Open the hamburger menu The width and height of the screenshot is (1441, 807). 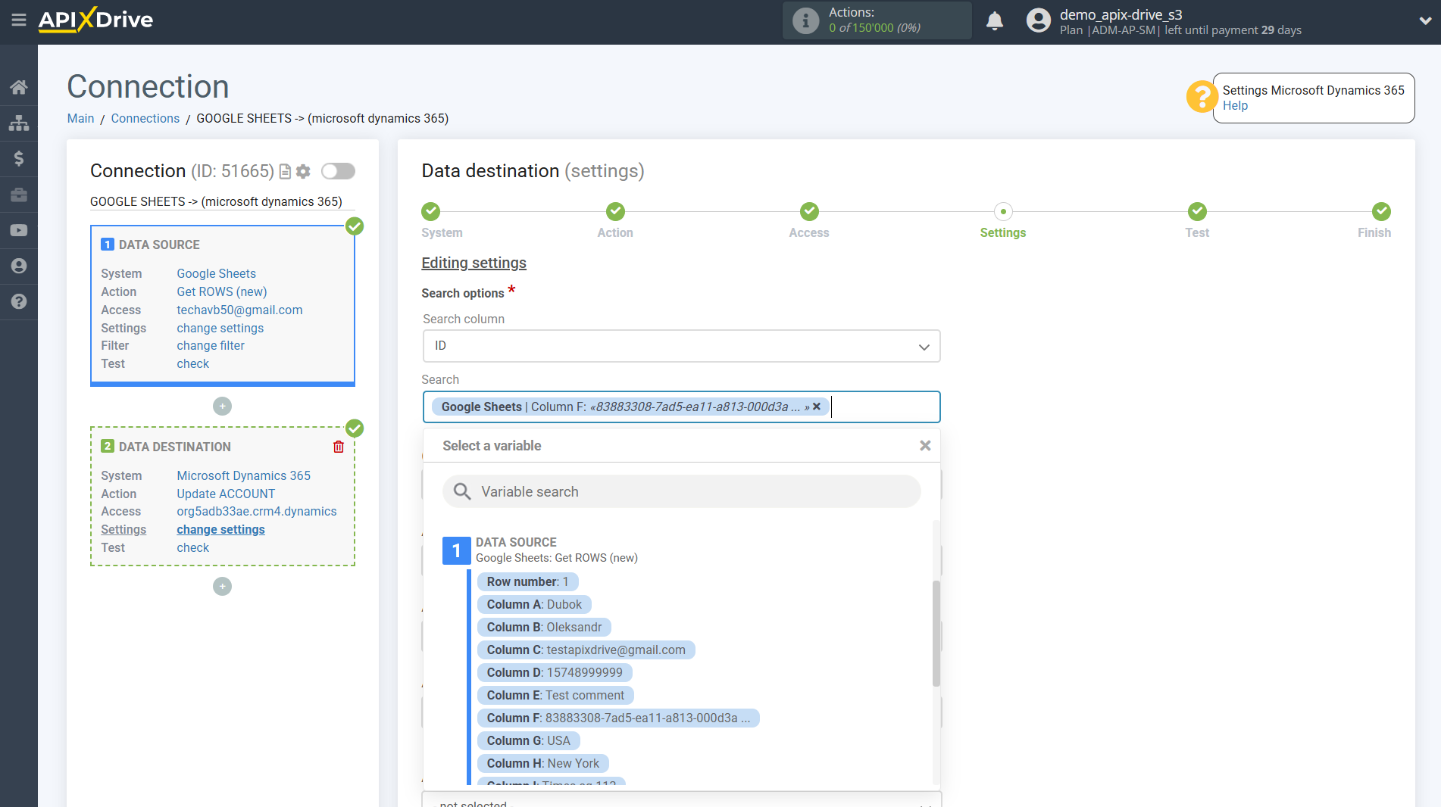click(x=19, y=20)
